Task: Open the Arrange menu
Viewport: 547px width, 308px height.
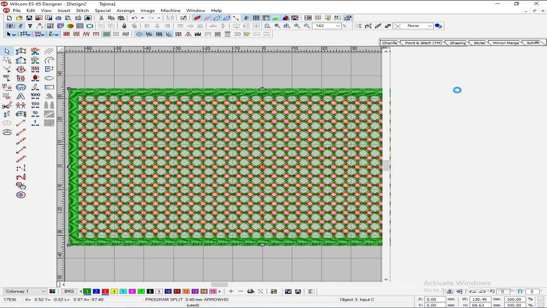Action: tap(126, 10)
